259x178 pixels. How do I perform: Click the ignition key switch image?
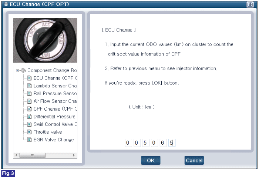[45, 40]
